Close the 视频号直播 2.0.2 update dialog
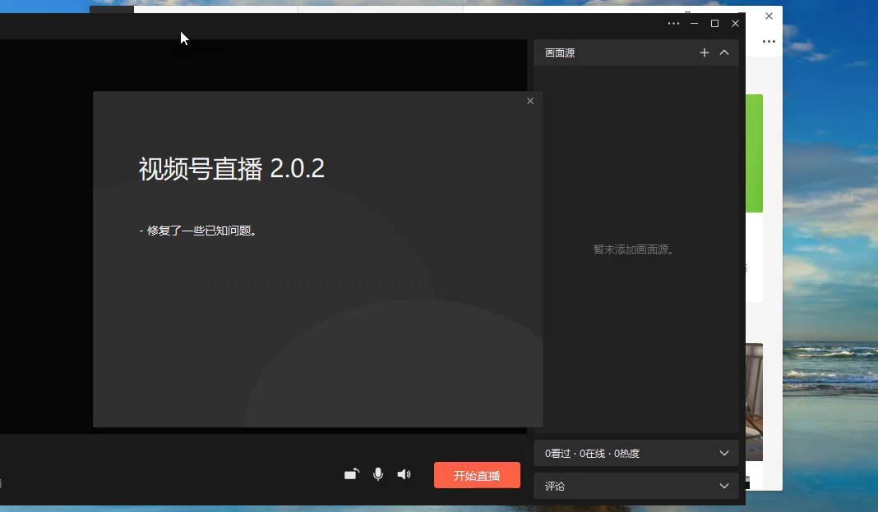Image resolution: width=878 pixels, height=512 pixels. point(530,101)
